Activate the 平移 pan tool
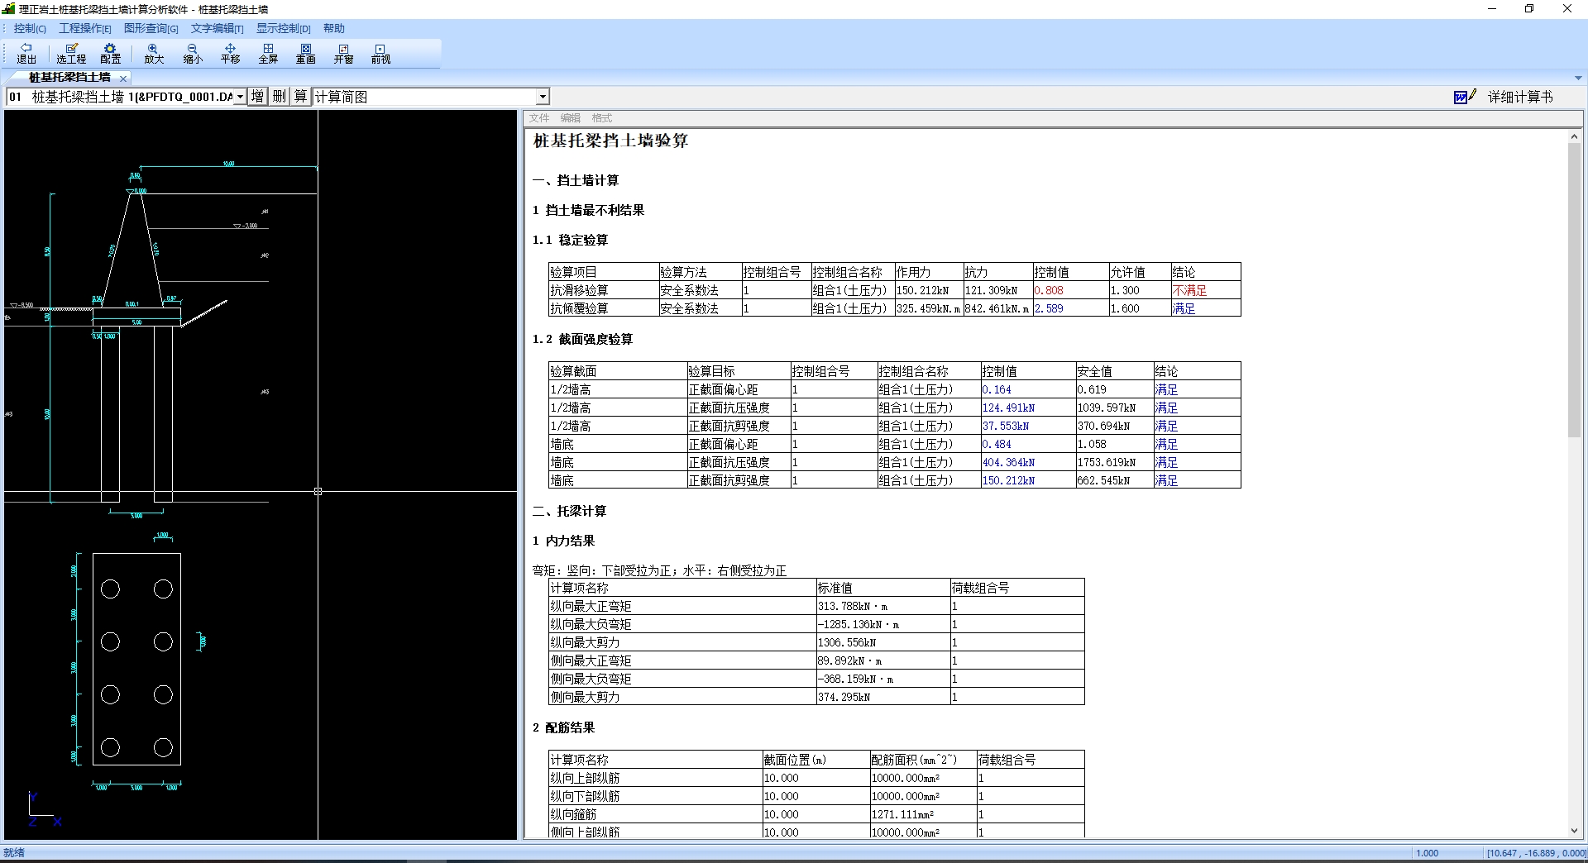The height and width of the screenshot is (863, 1588). tap(230, 53)
